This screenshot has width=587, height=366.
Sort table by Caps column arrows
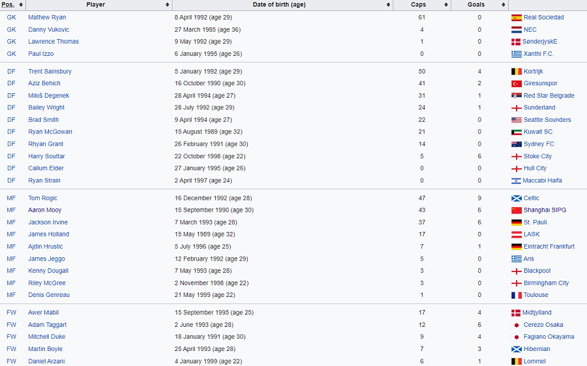[446, 5]
